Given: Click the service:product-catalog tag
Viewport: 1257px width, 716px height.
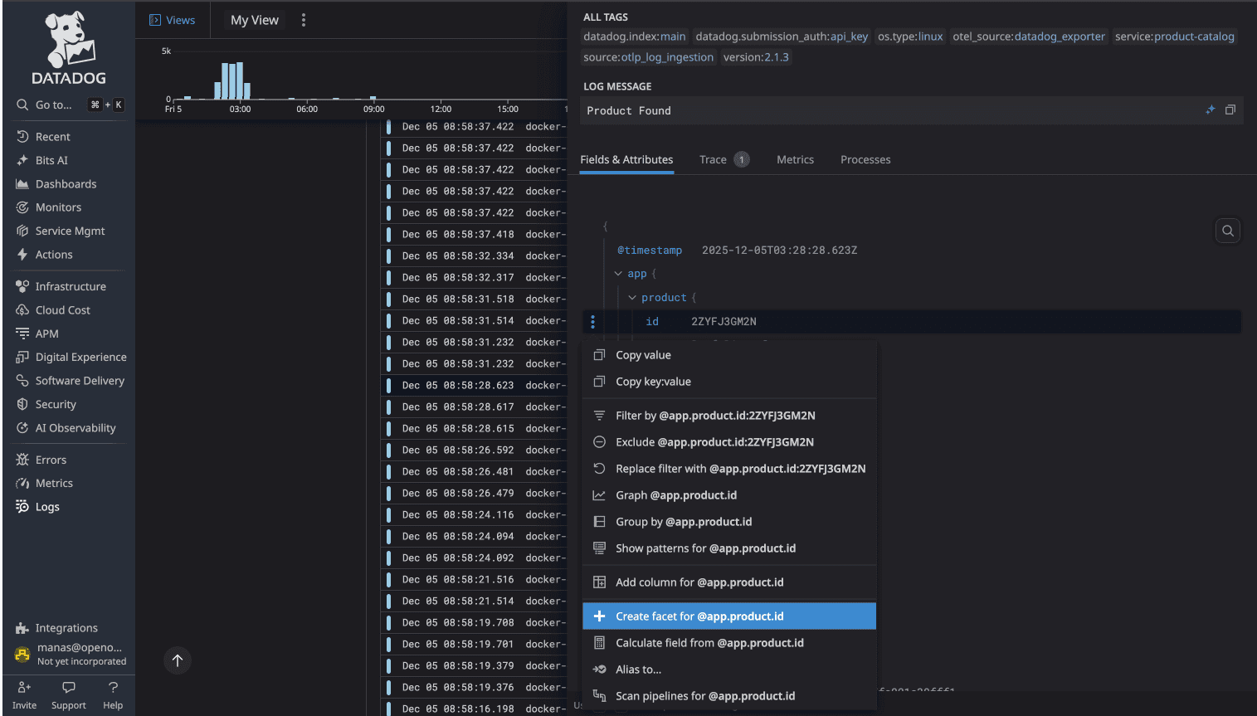Looking at the screenshot, I should click(x=1175, y=37).
